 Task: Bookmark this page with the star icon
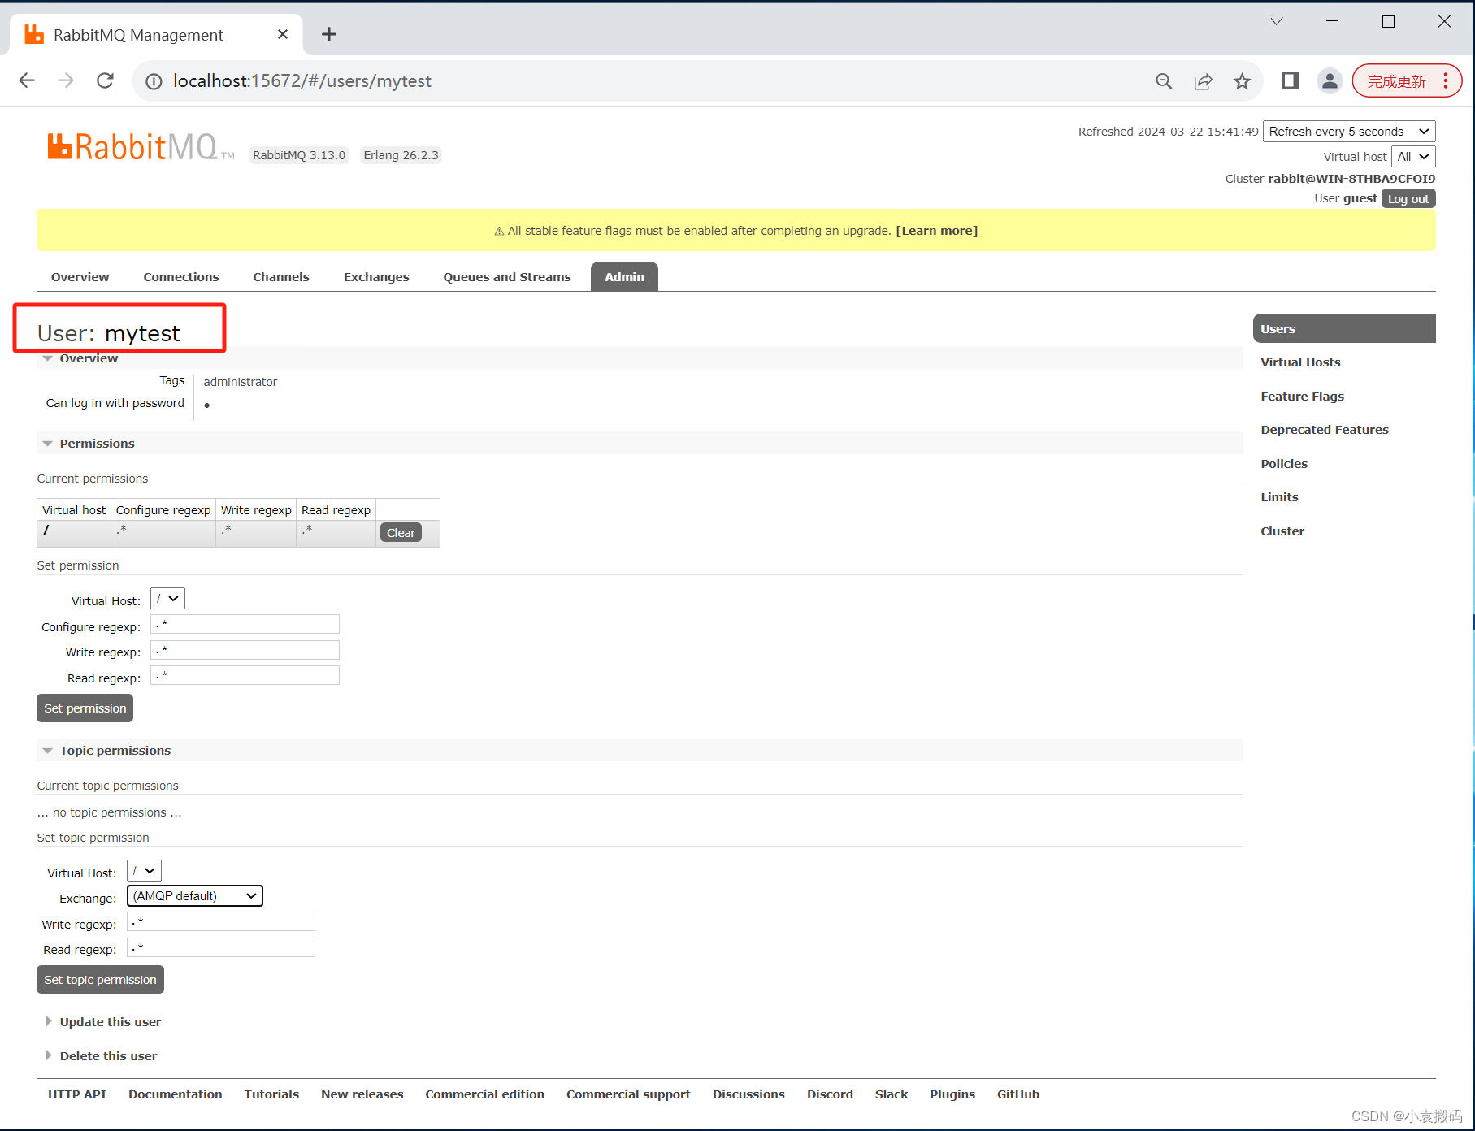click(x=1242, y=81)
